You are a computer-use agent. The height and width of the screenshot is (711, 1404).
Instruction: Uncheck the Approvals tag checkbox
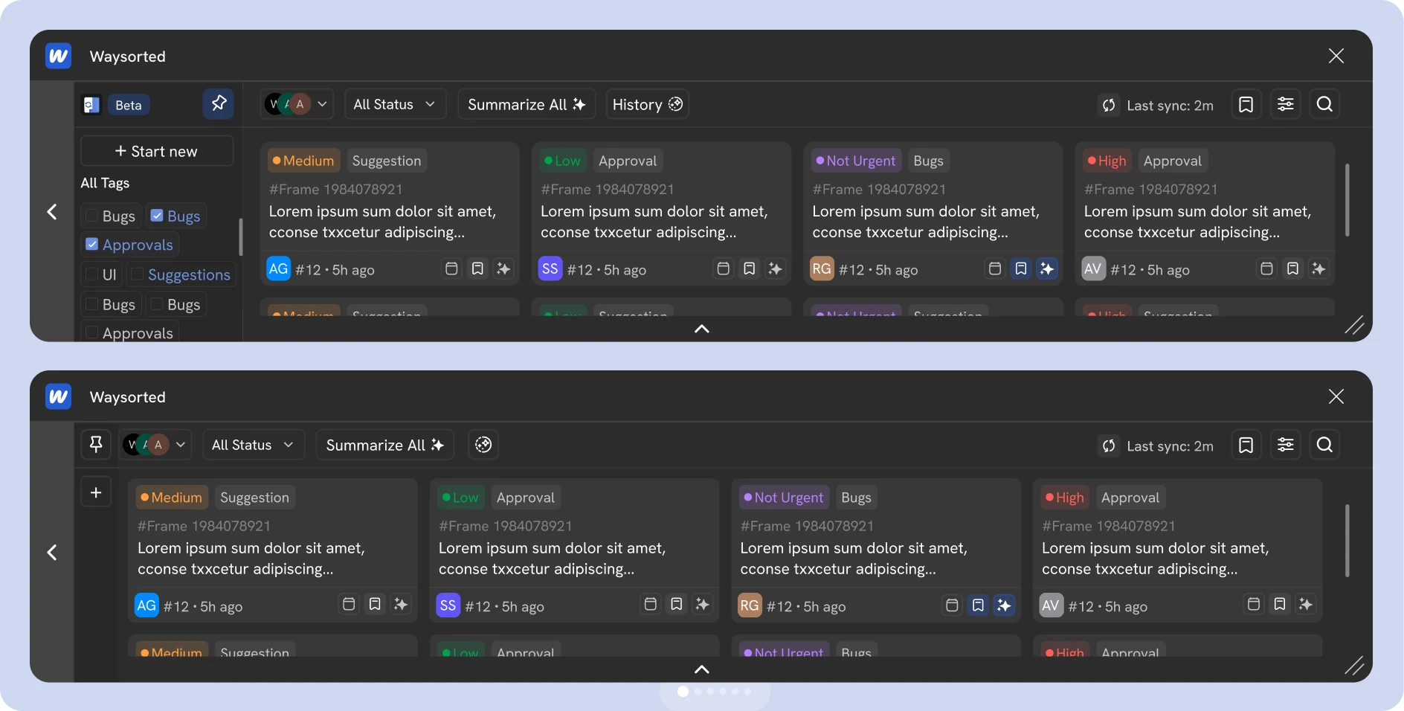[92, 244]
